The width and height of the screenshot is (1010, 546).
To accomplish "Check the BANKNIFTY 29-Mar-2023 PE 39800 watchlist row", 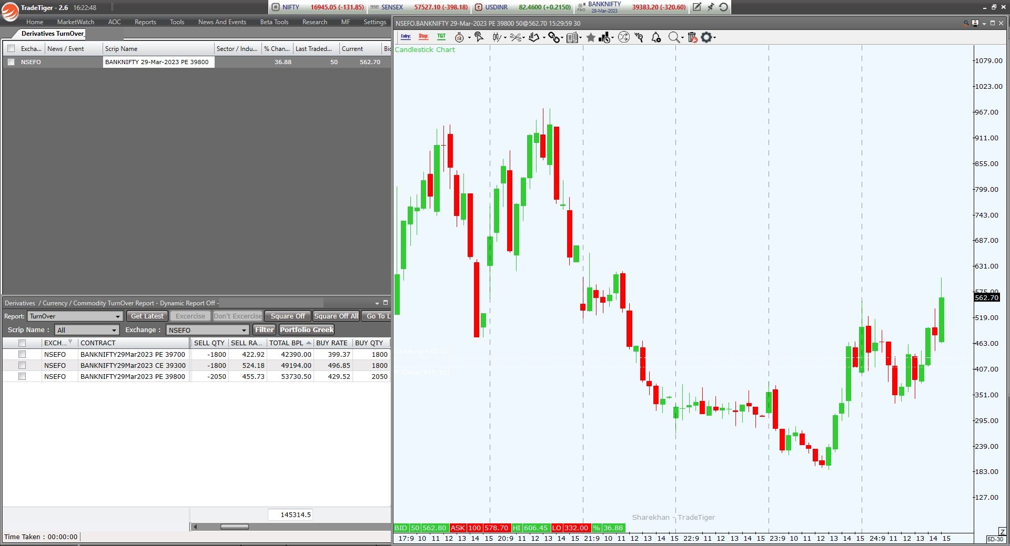I will [11, 62].
